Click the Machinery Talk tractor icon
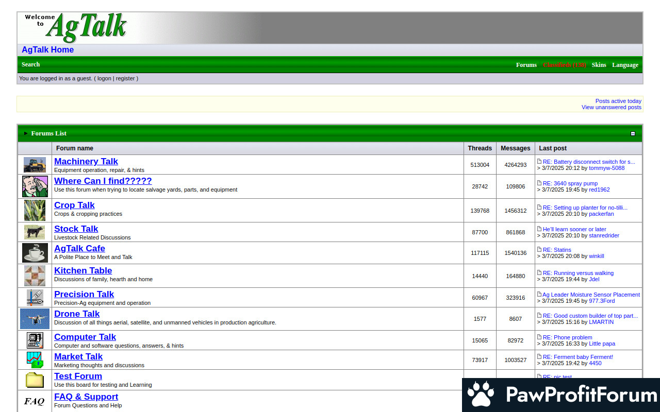Image resolution: width=660 pixels, height=412 pixels. (35, 165)
